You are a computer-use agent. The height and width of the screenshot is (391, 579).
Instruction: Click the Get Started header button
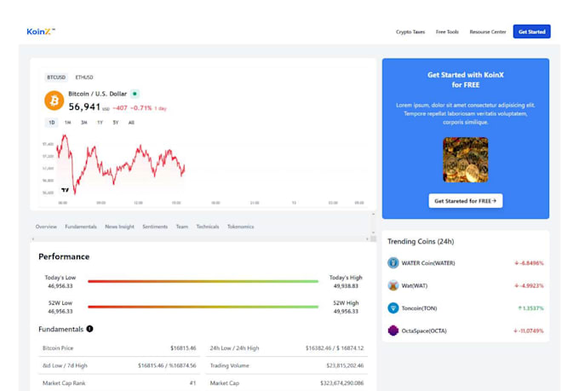[531, 32]
